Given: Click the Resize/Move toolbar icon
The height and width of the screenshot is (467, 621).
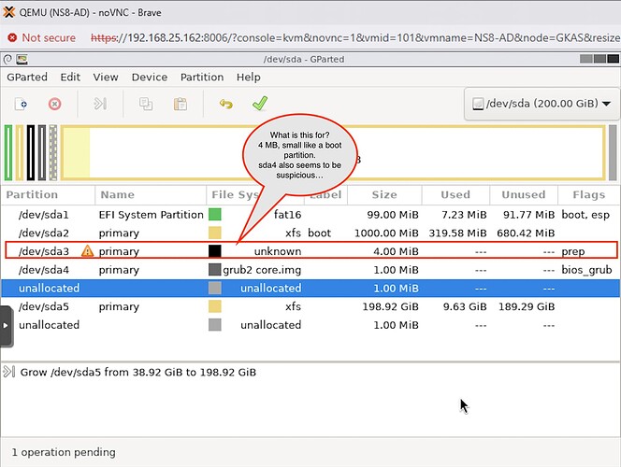Looking at the screenshot, I should pyautogui.click(x=100, y=104).
